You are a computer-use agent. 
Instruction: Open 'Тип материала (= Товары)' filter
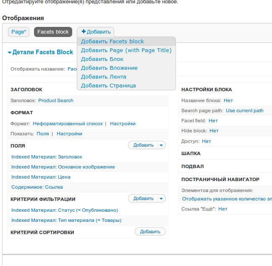click(x=66, y=220)
